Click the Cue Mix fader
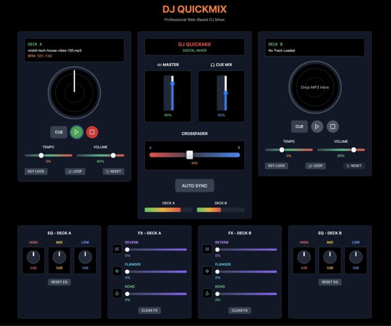The height and width of the screenshot is (326, 391). tap(226, 93)
